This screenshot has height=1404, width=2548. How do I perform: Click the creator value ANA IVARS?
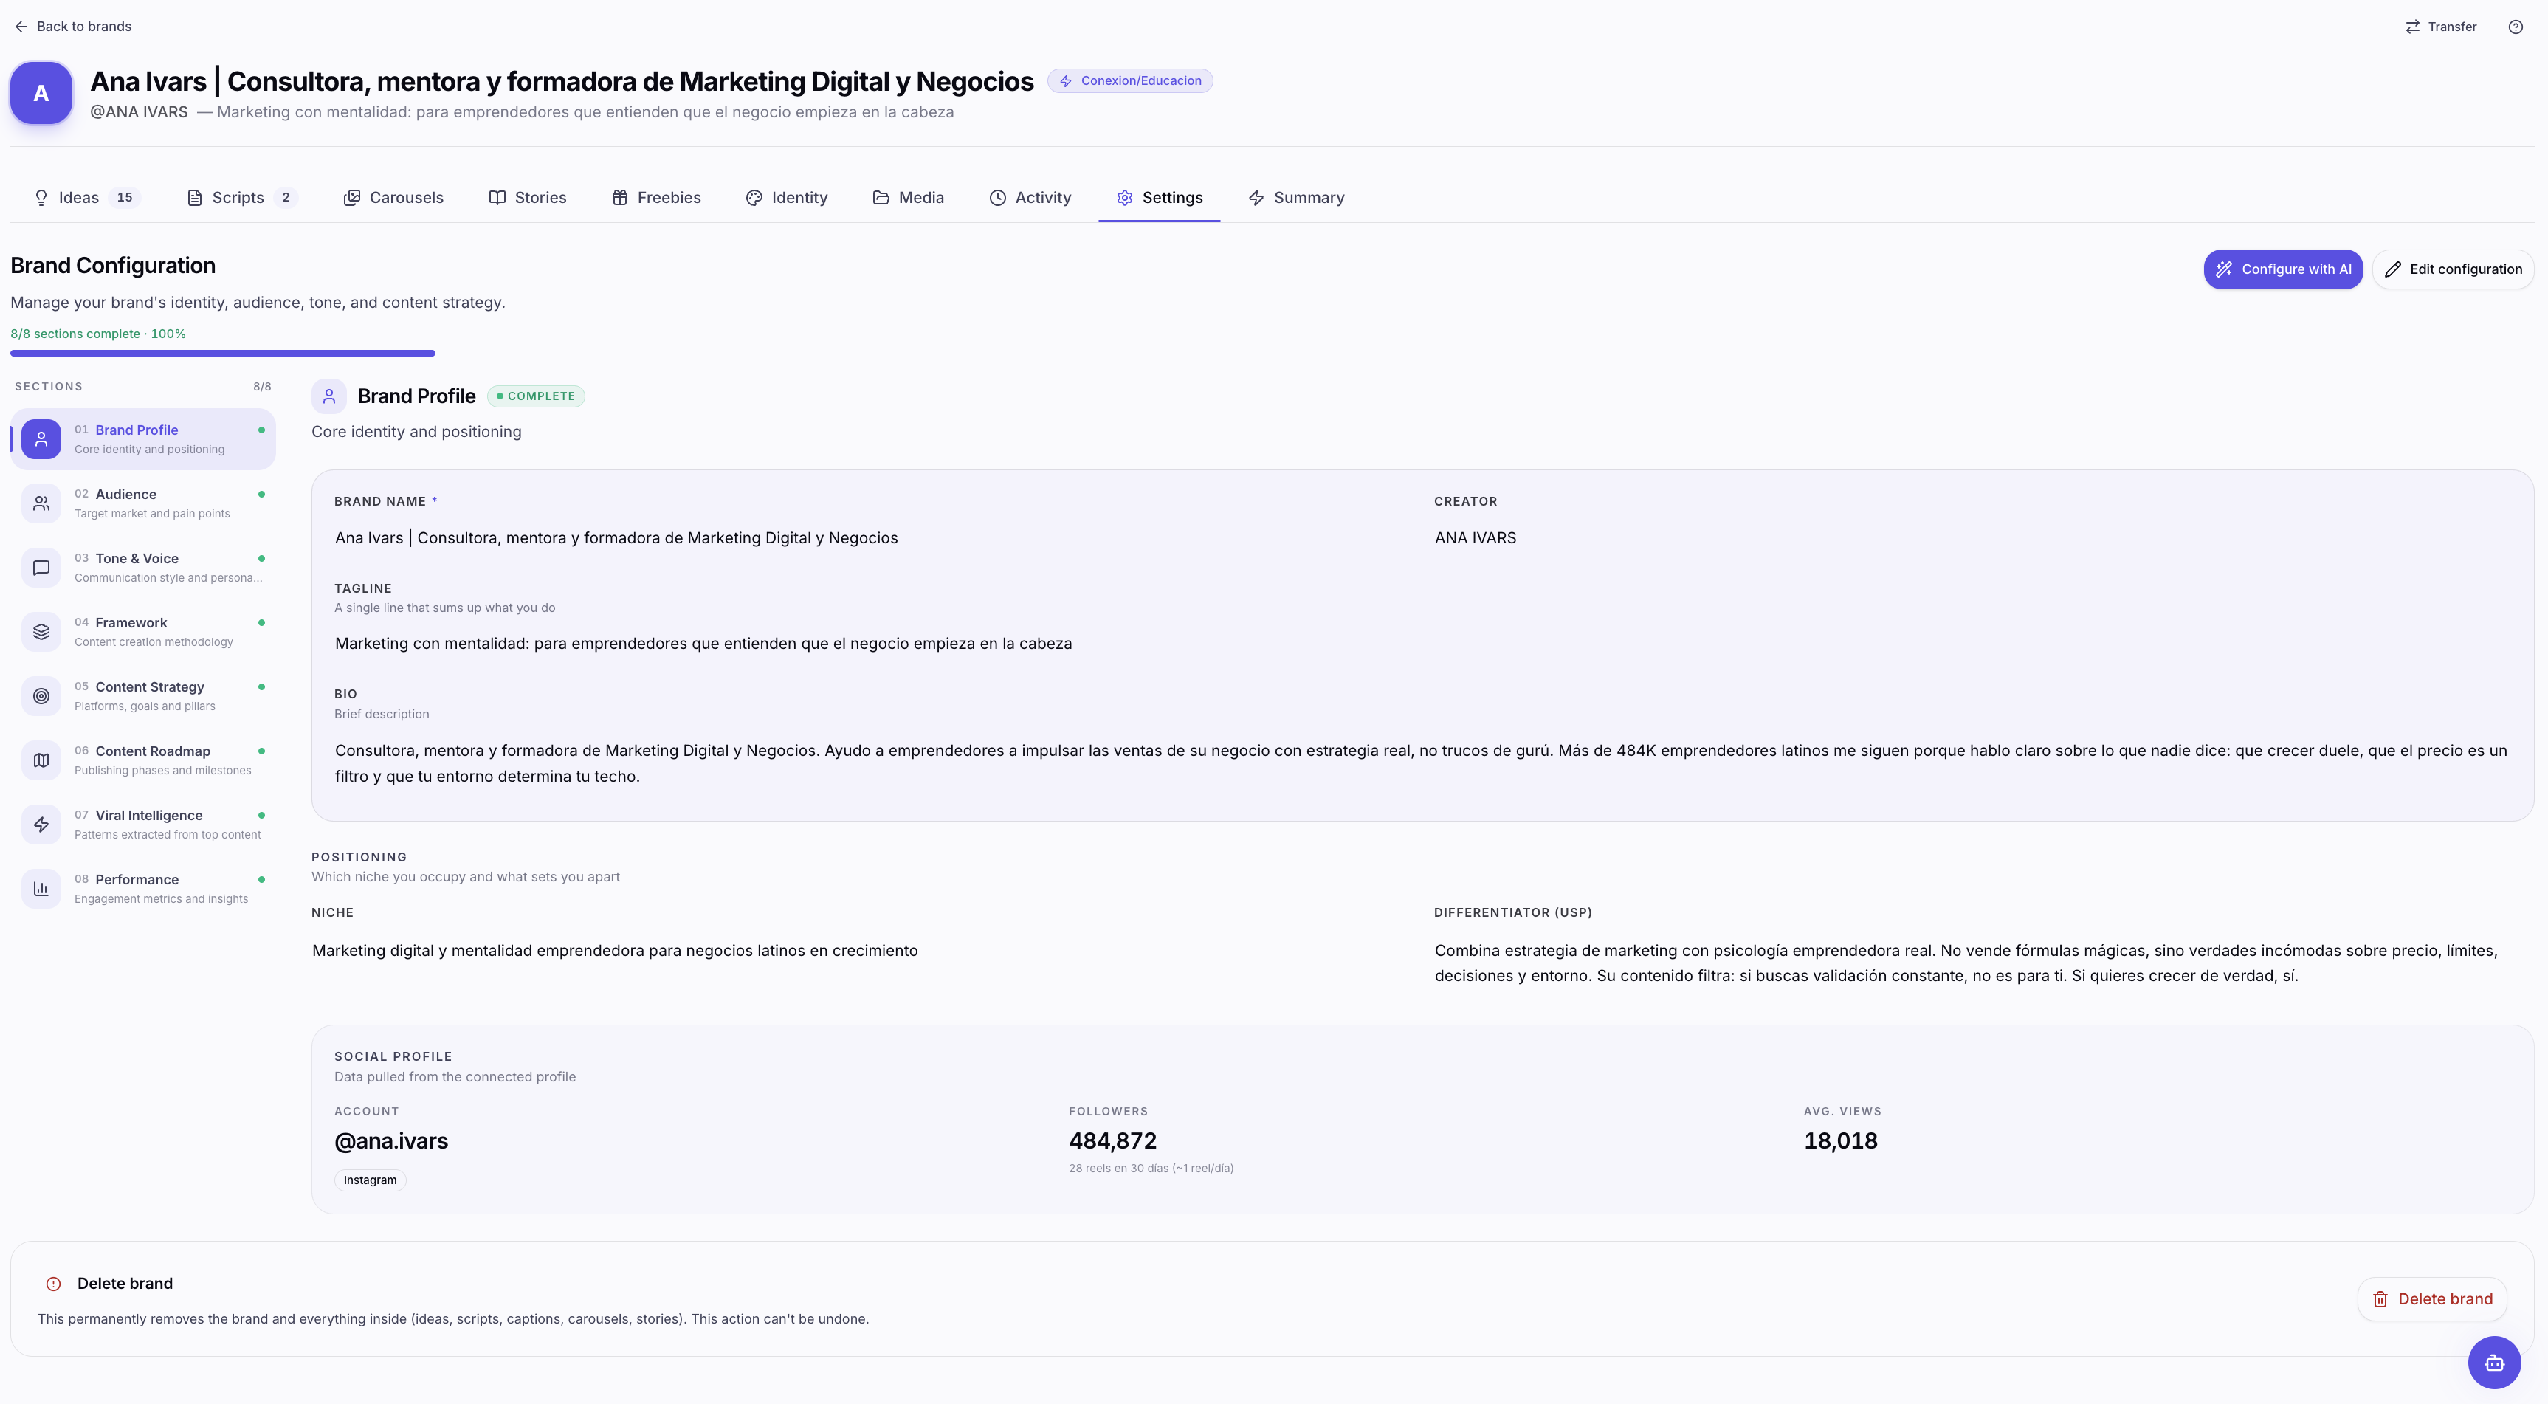(x=1475, y=538)
